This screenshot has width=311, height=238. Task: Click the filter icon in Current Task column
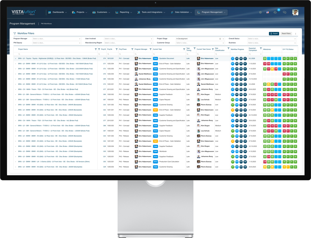click(184, 49)
